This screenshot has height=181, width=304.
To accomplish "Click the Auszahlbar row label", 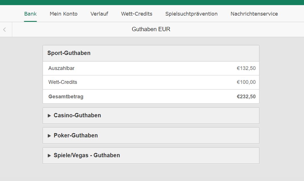I will tap(61, 68).
